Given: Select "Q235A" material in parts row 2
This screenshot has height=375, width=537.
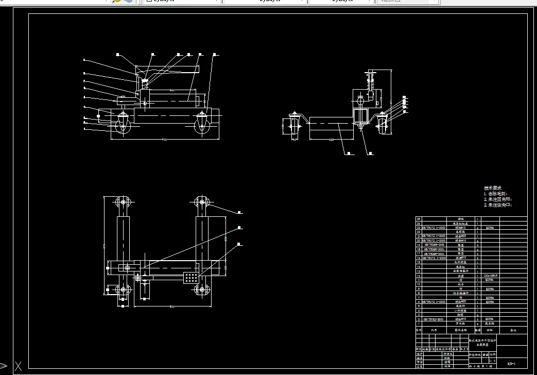Looking at the screenshot, I should 490,319.
